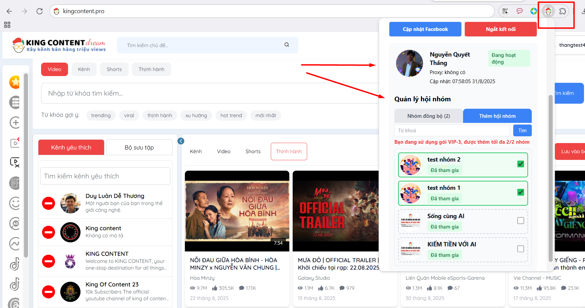
Task: Click the smiley face sidebar icon
Action: click(x=15, y=203)
